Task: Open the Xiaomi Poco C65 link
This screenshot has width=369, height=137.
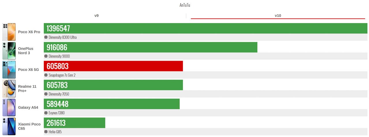Action: click(29, 126)
